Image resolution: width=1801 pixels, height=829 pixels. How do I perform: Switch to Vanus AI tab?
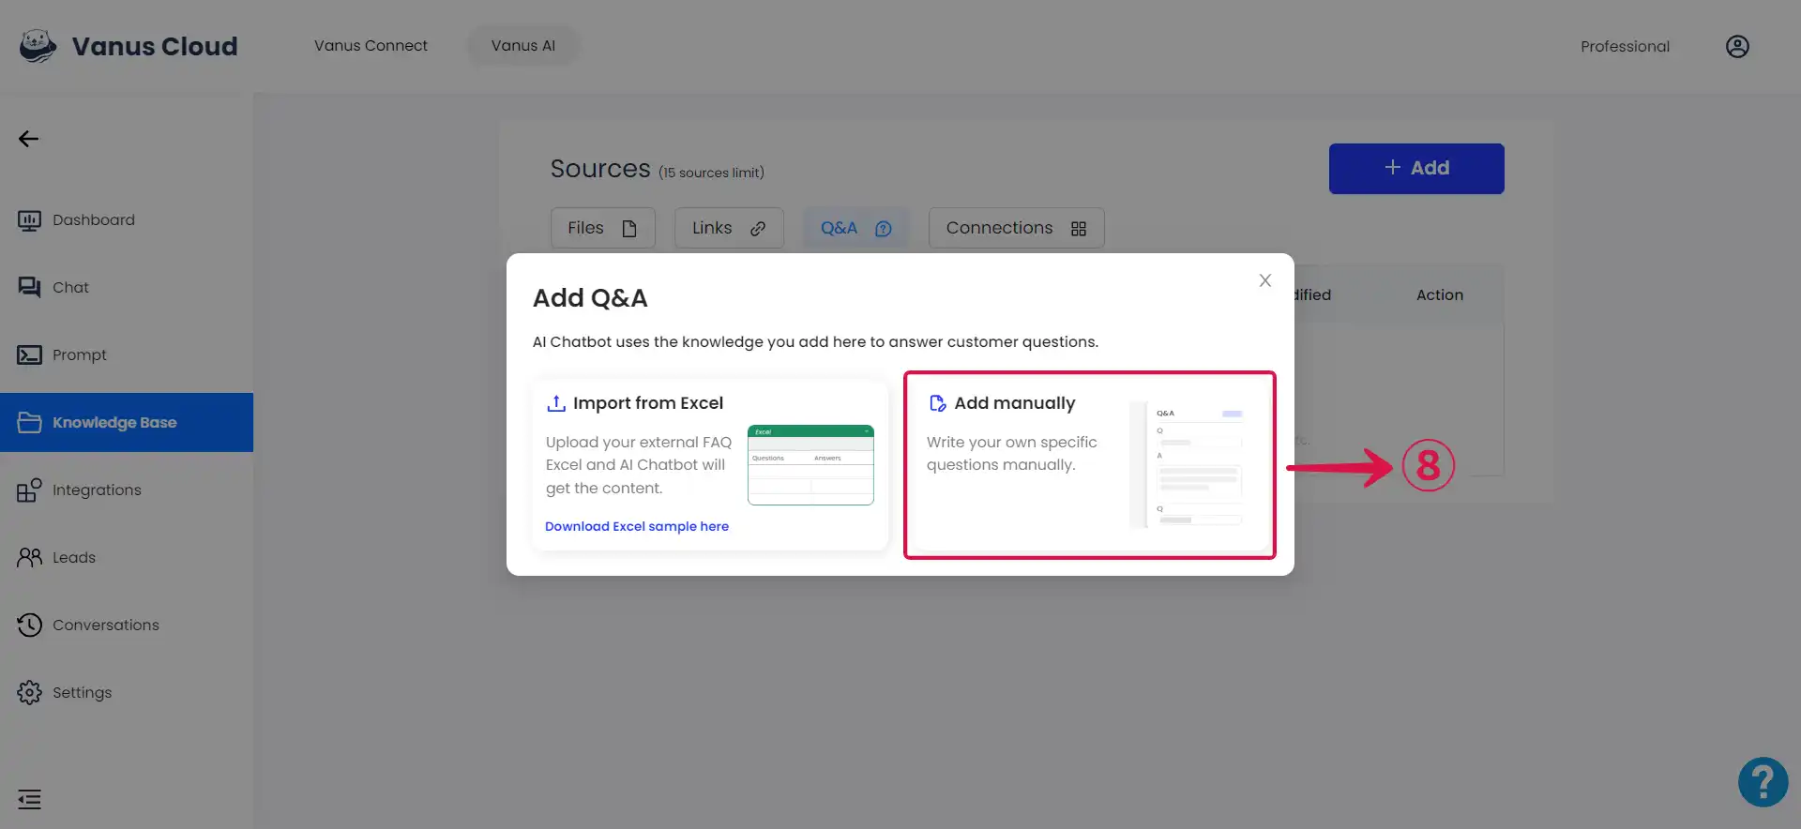coord(523,46)
